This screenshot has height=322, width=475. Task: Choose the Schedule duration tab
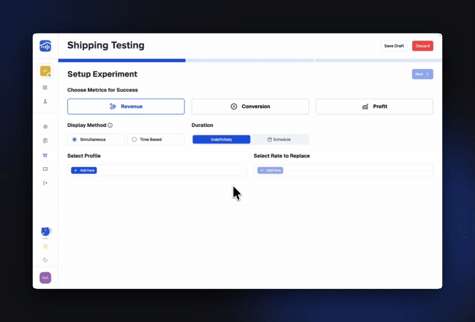(x=279, y=139)
